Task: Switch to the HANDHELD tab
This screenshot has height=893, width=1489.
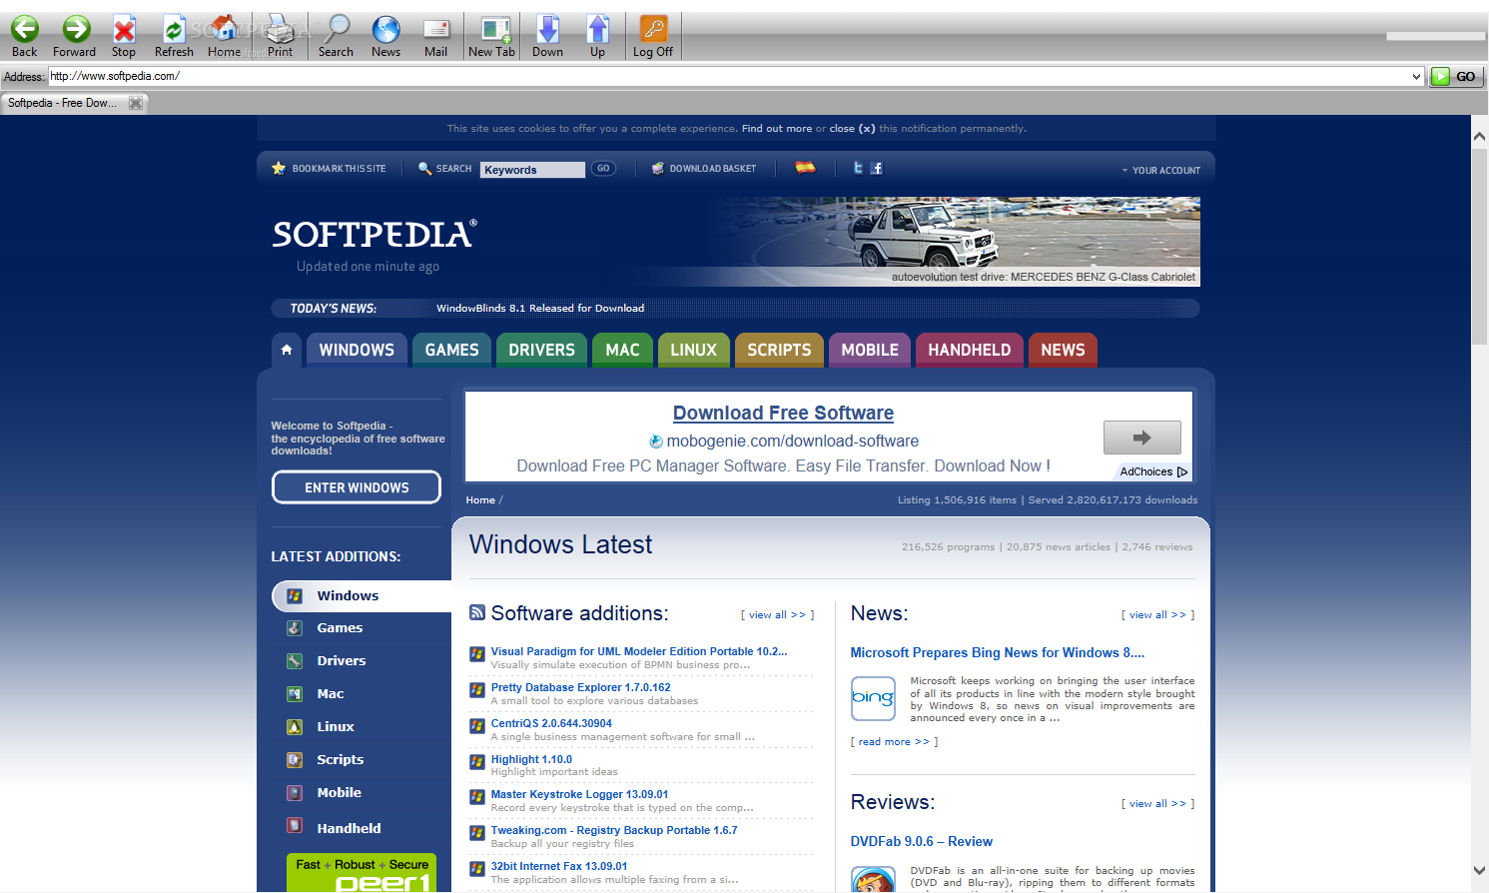Action: tap(969, 350)
